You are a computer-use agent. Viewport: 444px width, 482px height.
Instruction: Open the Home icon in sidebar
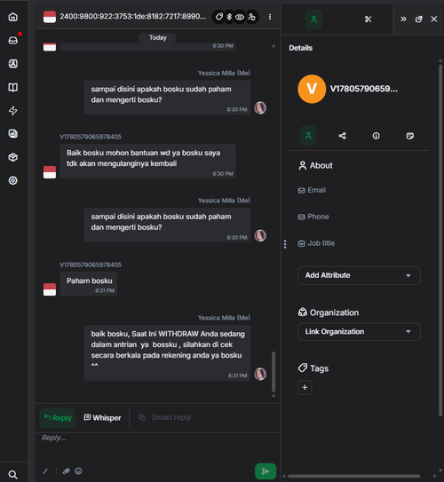tap(13, 17)
